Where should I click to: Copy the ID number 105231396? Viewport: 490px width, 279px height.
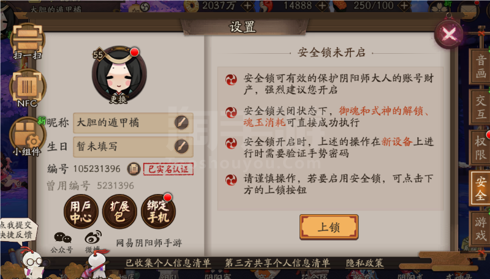(x=134, y=169)
